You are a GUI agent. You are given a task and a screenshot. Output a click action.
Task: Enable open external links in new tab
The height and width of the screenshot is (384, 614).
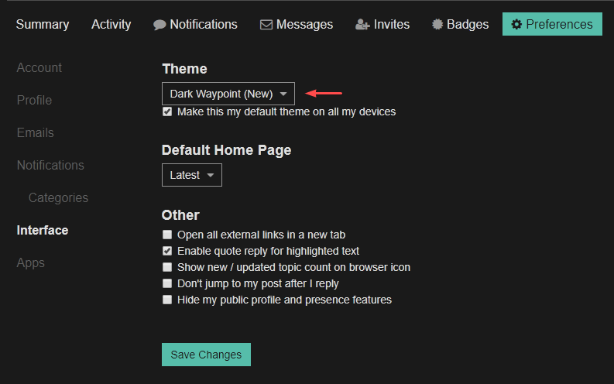[x=167, y=235]
